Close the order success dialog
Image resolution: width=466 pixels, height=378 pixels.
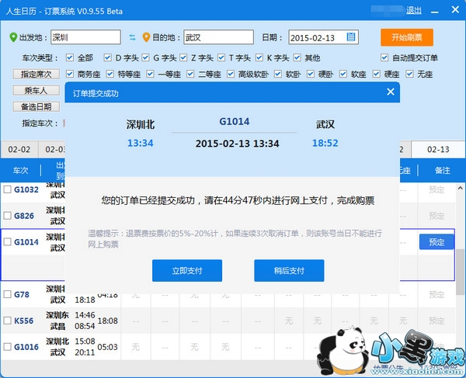pos(391,92)
